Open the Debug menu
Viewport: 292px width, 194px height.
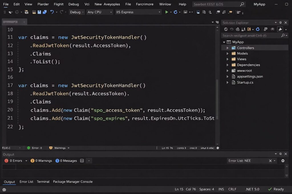[74, 4]
